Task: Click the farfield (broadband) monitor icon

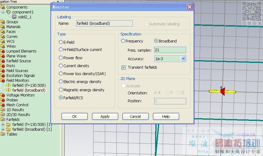Action: point(9,90)
